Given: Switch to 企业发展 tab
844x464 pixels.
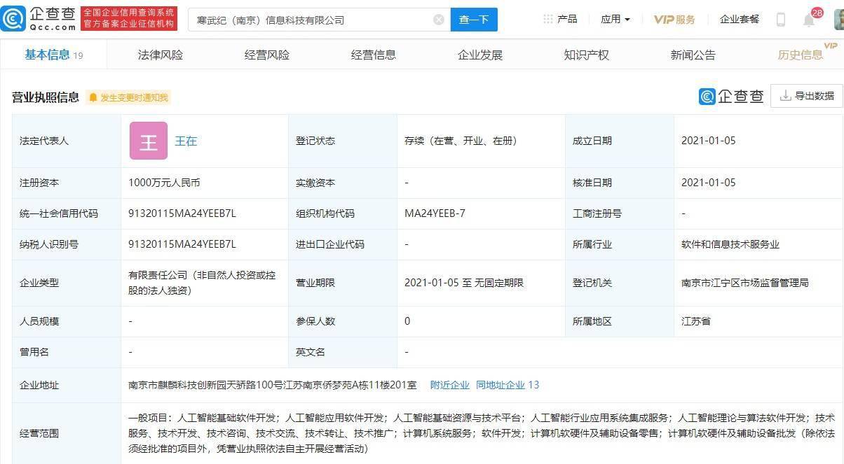Looking at the screenshot, I should pos(480,55).
